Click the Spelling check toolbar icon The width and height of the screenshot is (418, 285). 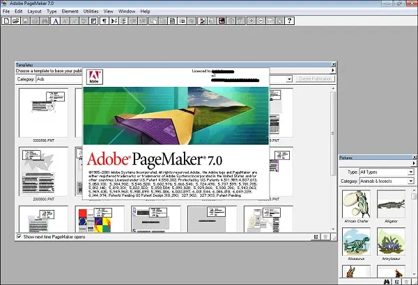coord(84,21)
